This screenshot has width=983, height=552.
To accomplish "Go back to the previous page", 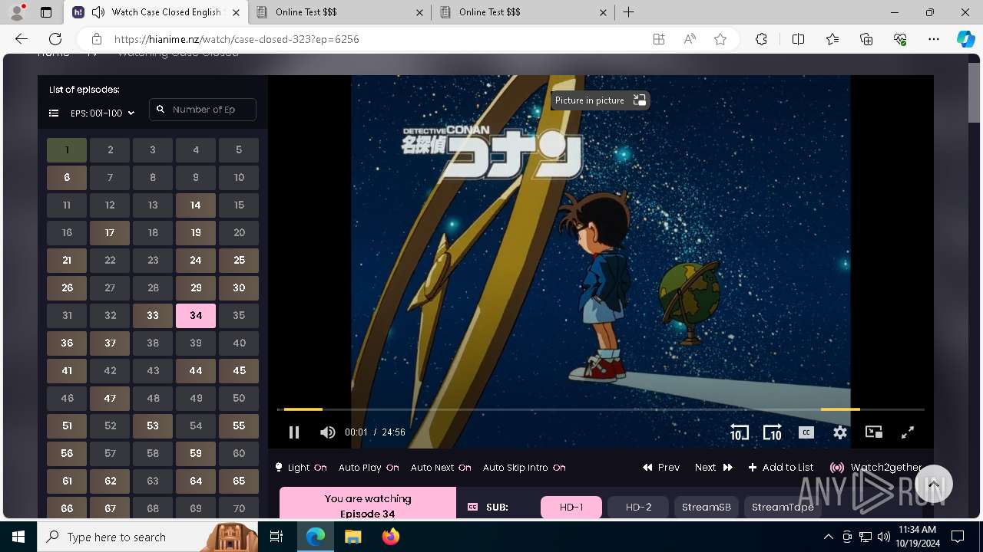I will tap(22, 39).
